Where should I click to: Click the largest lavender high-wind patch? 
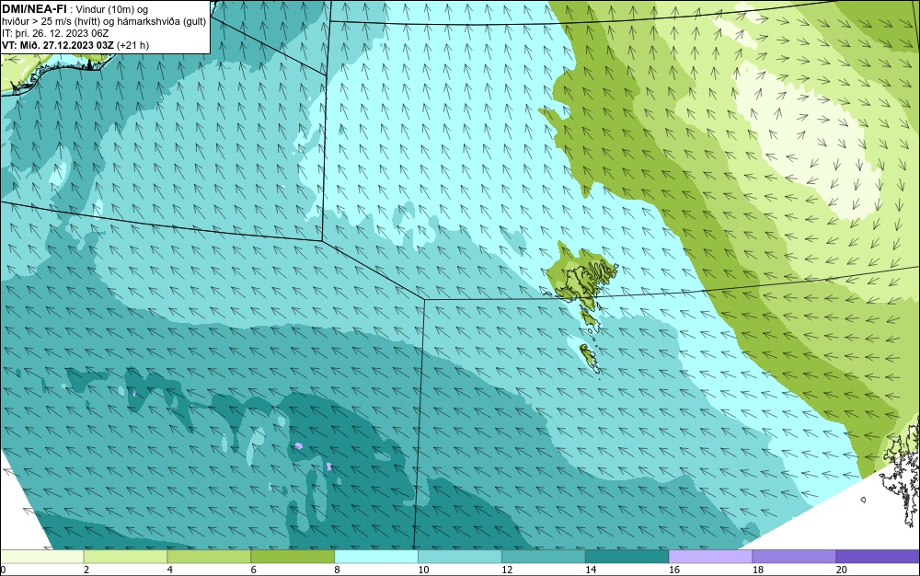click(299, 445)
